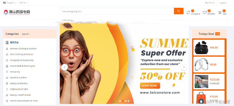Screen dimensions: 234x106
Task: Click the orange search magnifier button
Action: pyautogui.click(x=179, y=11)
